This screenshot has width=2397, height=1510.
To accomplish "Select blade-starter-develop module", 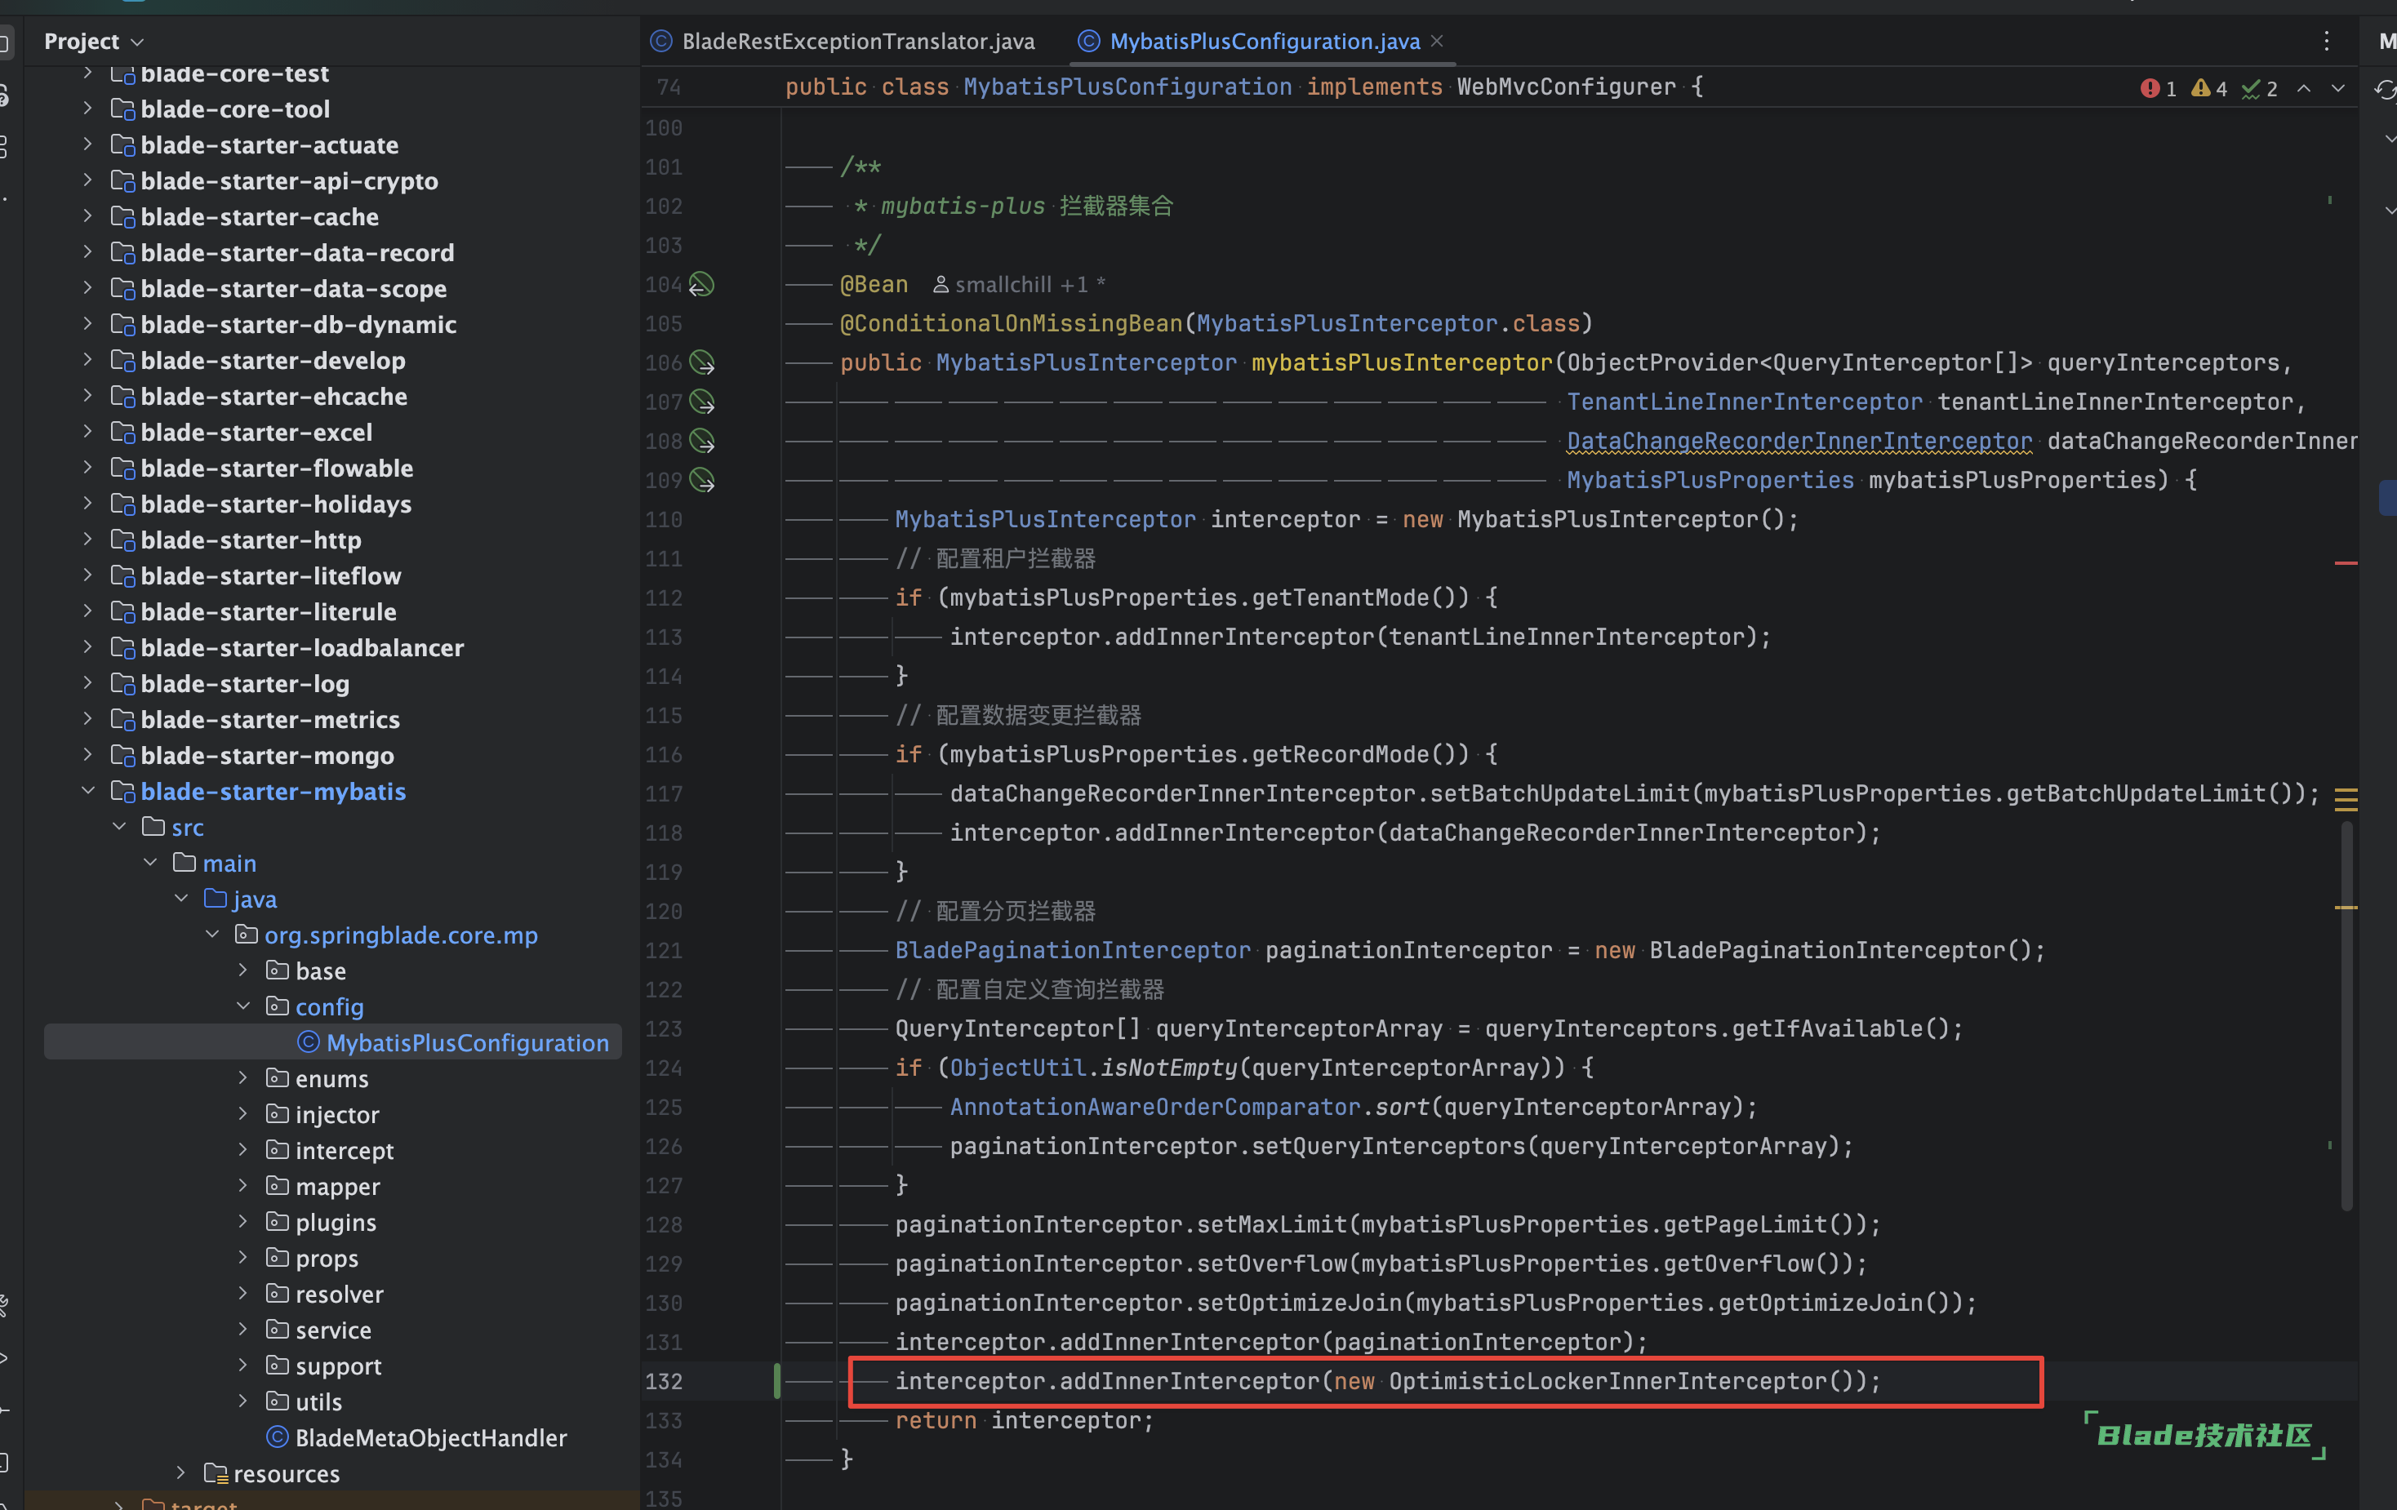I will click(x=273, y=360).
